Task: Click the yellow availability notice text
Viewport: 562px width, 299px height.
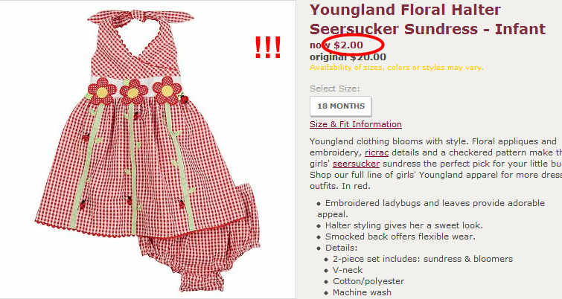Action: 397,68
